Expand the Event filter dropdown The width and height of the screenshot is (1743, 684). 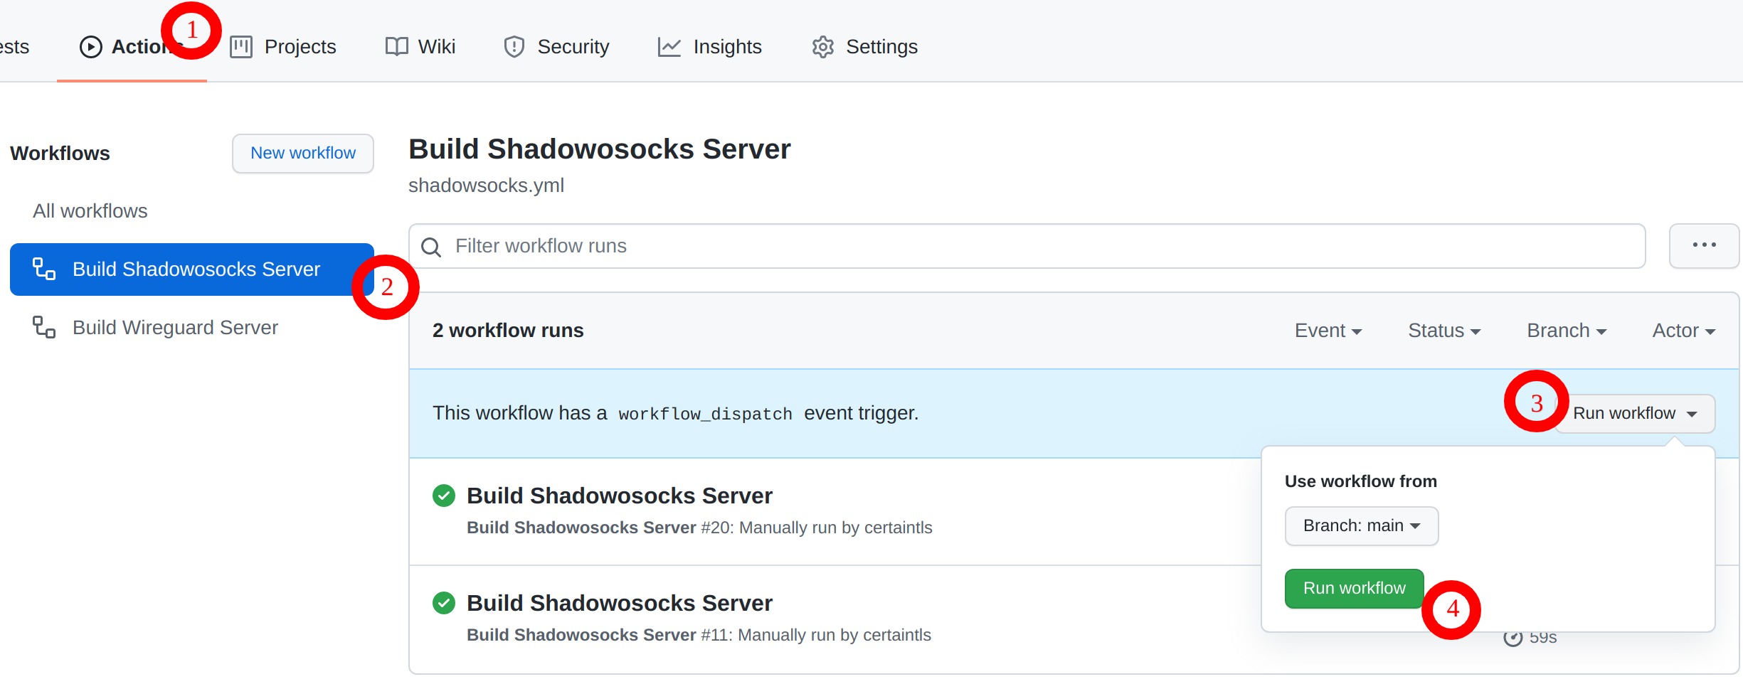(x=1328, y=331)
